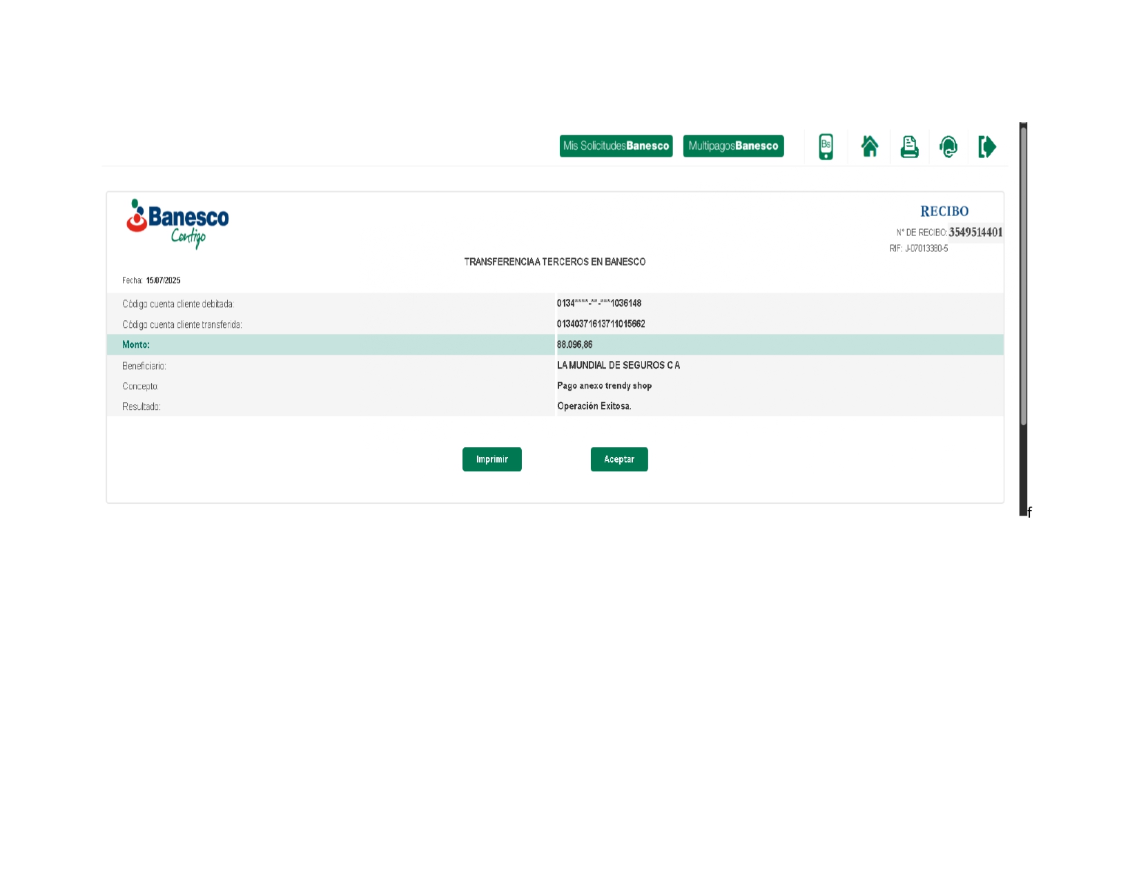
Task: Click the Banesco Contigo logo
Action: [x=178, y=223]
